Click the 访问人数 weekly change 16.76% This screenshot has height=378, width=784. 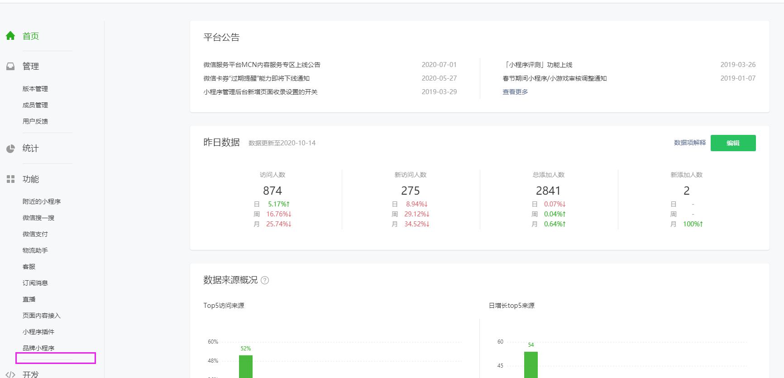(x=279, y=214)
